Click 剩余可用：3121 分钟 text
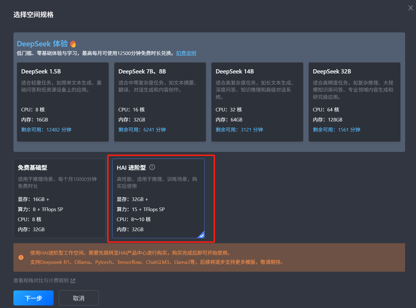 (x=239, y=130)
